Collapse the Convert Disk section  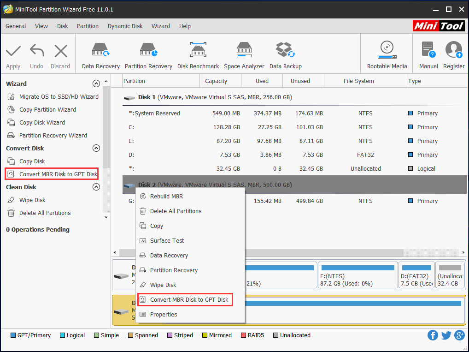(96, 148)
